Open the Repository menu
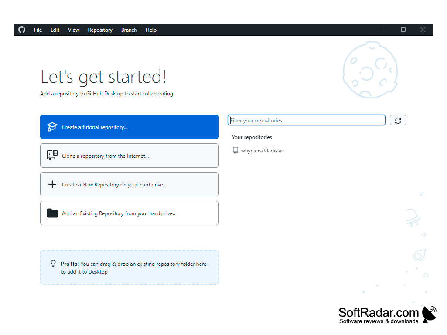This screenshot has height=335, width=447. tap(100, 30)
